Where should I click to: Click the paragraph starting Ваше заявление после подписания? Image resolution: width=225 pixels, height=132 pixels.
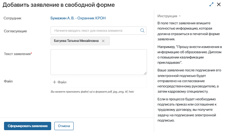189,81
